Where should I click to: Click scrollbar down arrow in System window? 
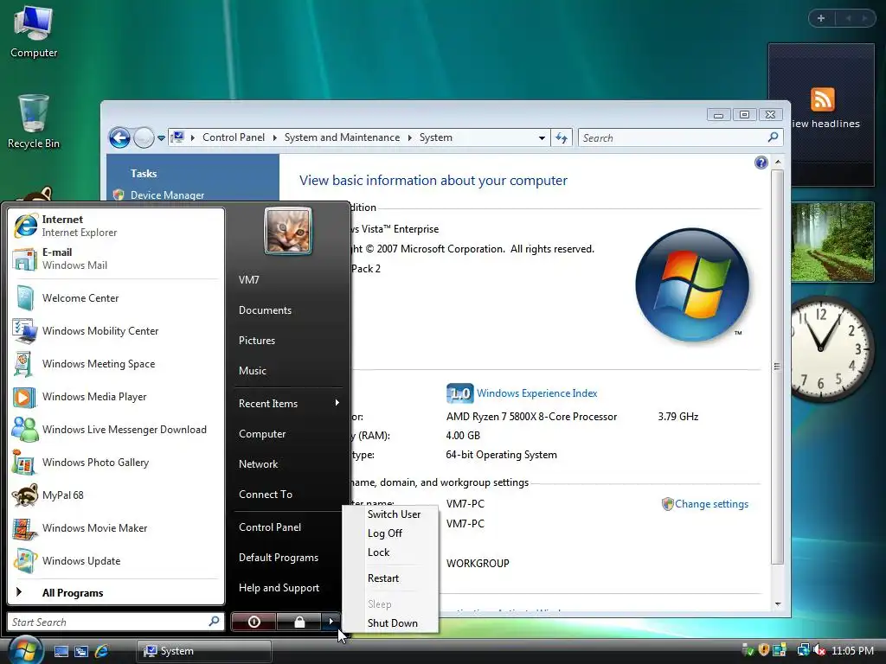coord(778,604)
